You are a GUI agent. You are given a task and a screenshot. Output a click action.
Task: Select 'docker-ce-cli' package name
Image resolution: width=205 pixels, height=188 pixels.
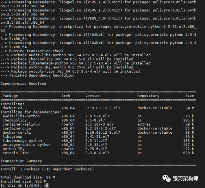pyautogui.click(x=17, y=132)
